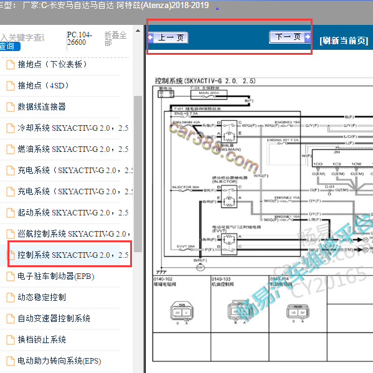Select 控制系统 SKYACTIV-G 2.0, 2.5 entry

pyautogui.click(x=73, y=255)
